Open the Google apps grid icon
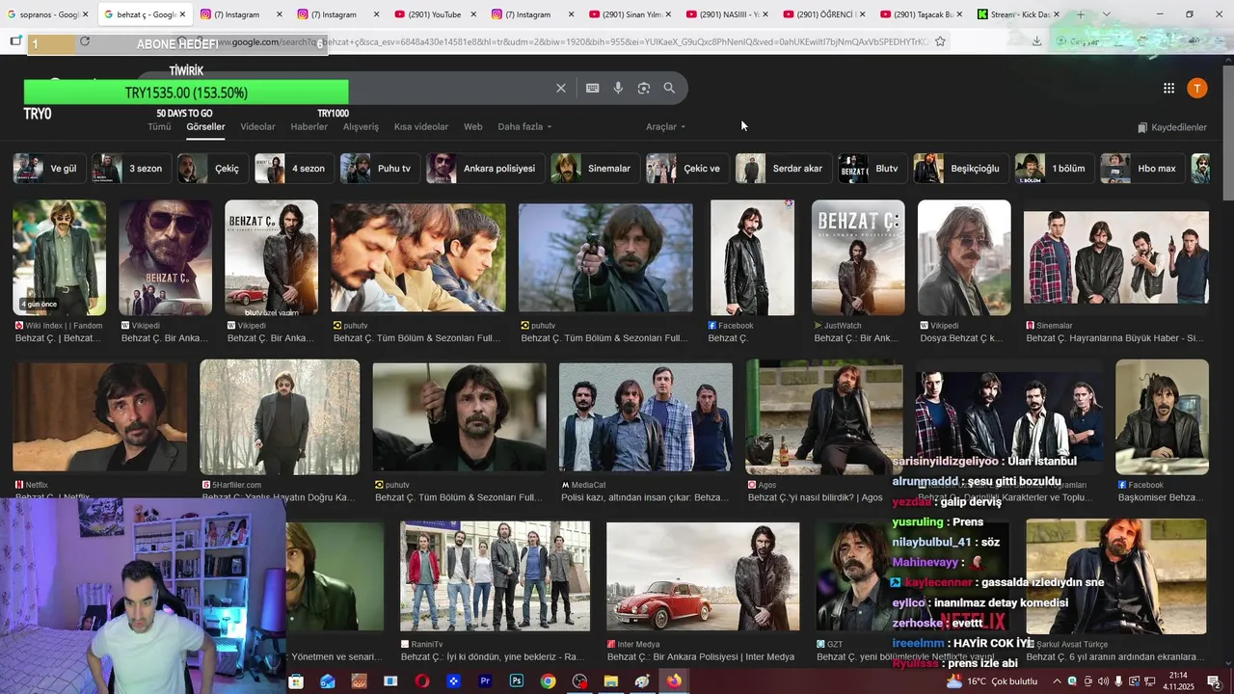The height and width of the screenshot is (694, 1234). tap(1168, 88)
